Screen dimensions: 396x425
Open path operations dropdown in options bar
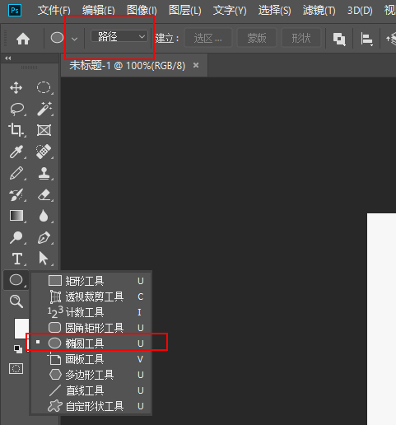coord(339,39)
